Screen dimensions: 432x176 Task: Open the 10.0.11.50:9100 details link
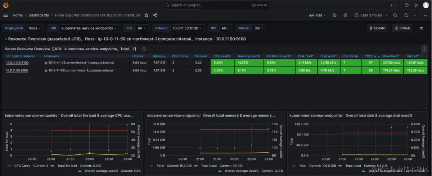17,70
